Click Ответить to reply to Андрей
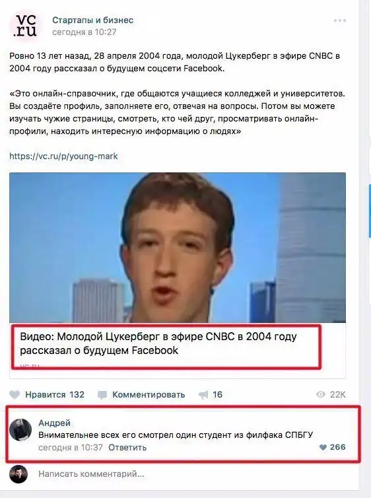Screen dimensions: 371x498 (127, 448)
